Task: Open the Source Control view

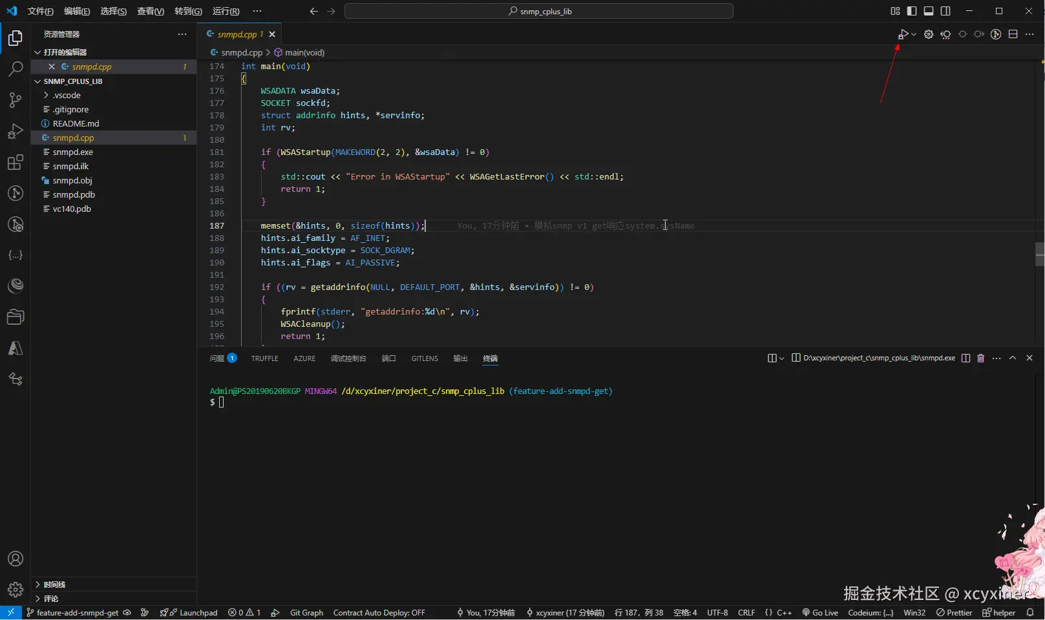Action: (16, 99)
